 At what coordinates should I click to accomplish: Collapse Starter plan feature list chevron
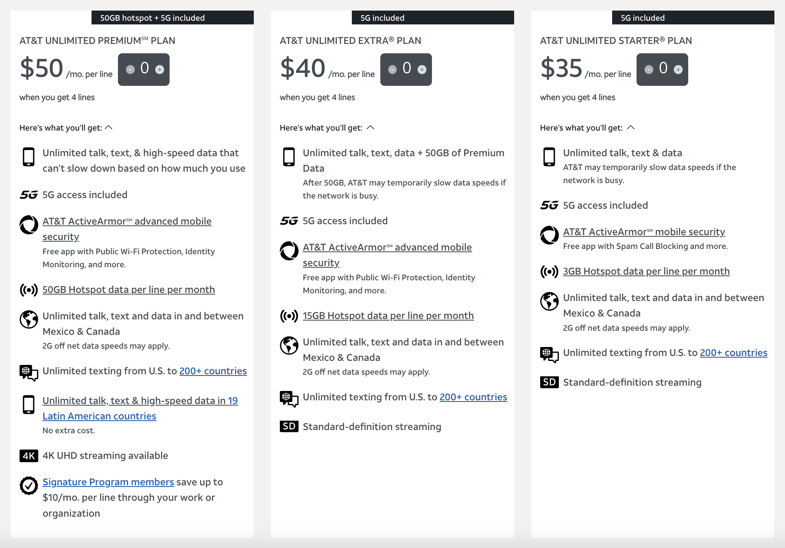click(631, 128)
